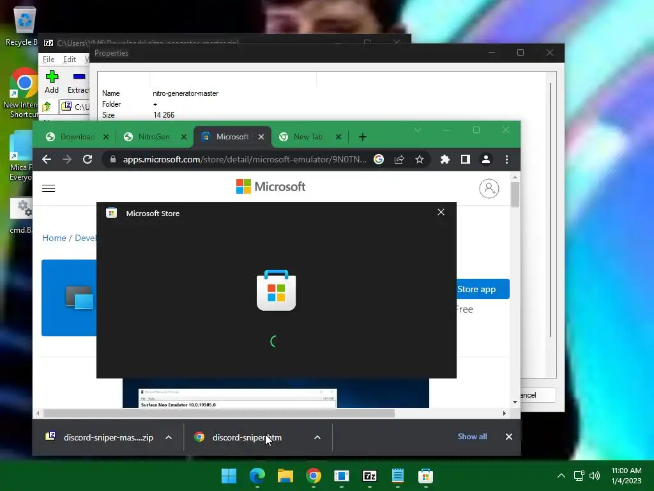Click Add in 7-Zip toolbar
654x491 pixels.
[x=52, y=82]
